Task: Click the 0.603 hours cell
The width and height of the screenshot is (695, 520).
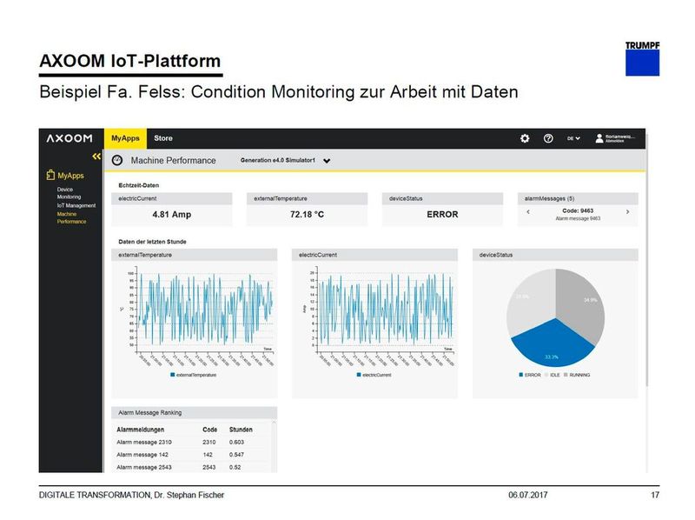Action: pyautogui.click(x=236, y=443)
